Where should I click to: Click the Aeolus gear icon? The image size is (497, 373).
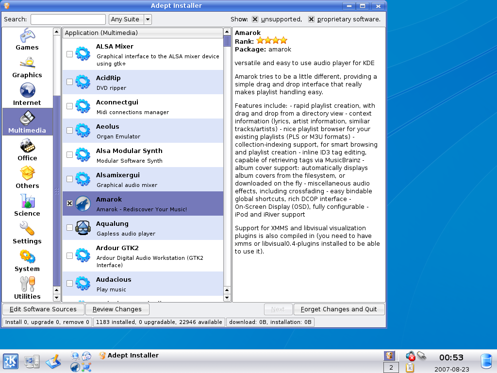click(x=83, y=130)
